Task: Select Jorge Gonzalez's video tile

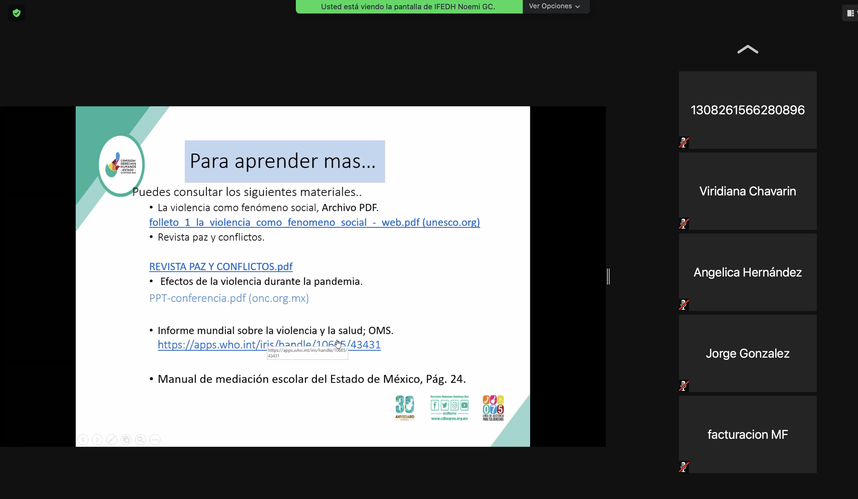Action: (x=747, y=353)
